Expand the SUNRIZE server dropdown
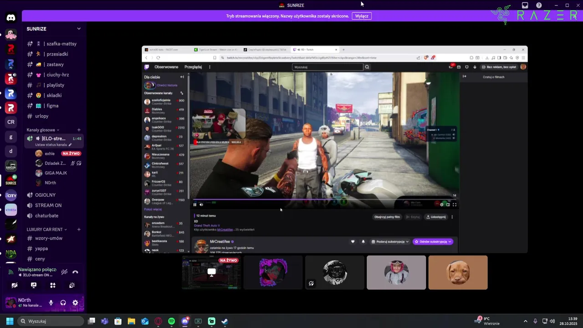 (x=79, y=29)
